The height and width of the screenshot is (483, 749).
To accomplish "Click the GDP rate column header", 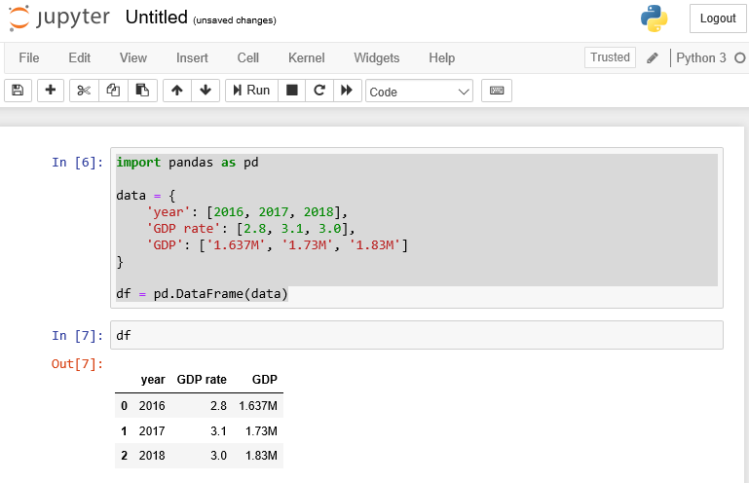I will (x=202, y=380).
